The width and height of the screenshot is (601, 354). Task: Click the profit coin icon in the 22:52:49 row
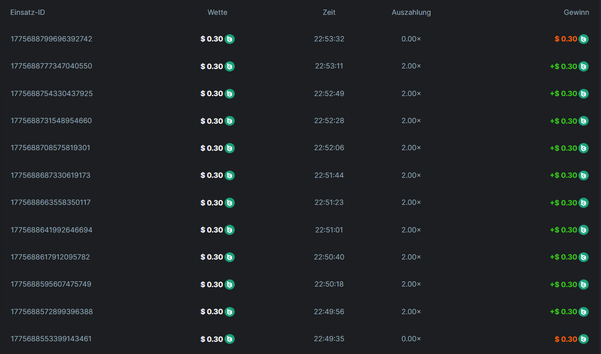point(584,93)
